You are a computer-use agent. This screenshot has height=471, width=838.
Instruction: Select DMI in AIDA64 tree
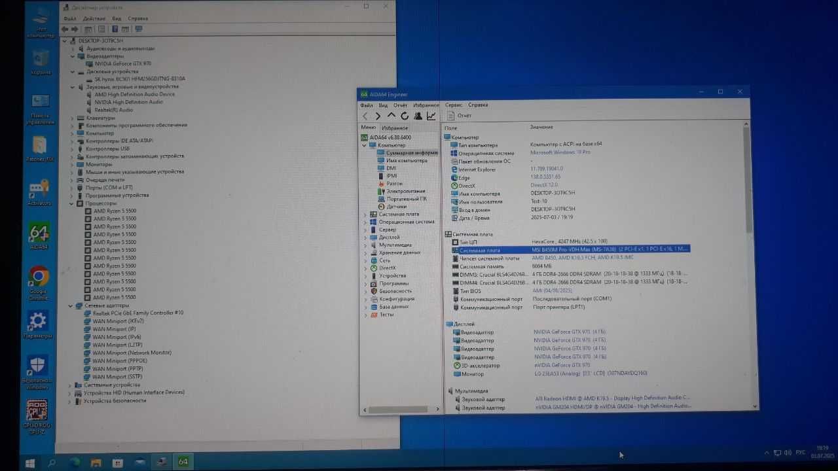tap(391, 168)
